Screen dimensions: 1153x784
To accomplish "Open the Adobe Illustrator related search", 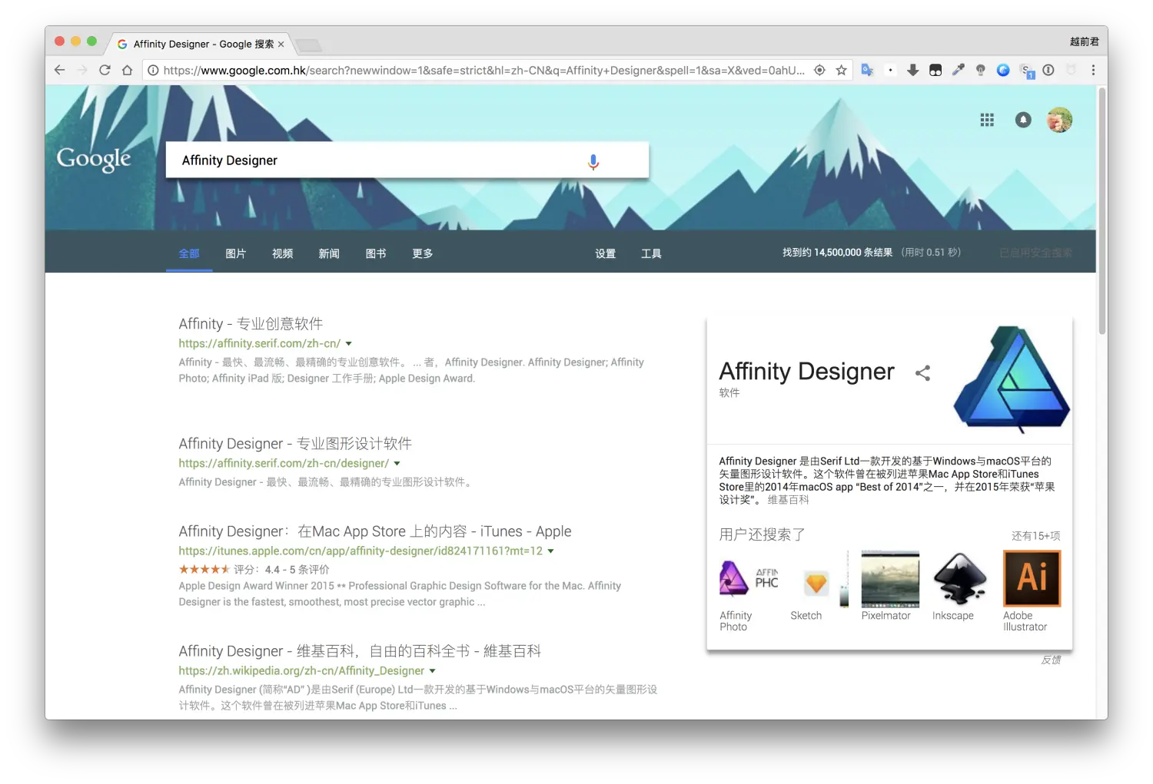I will click(1032, 591).
